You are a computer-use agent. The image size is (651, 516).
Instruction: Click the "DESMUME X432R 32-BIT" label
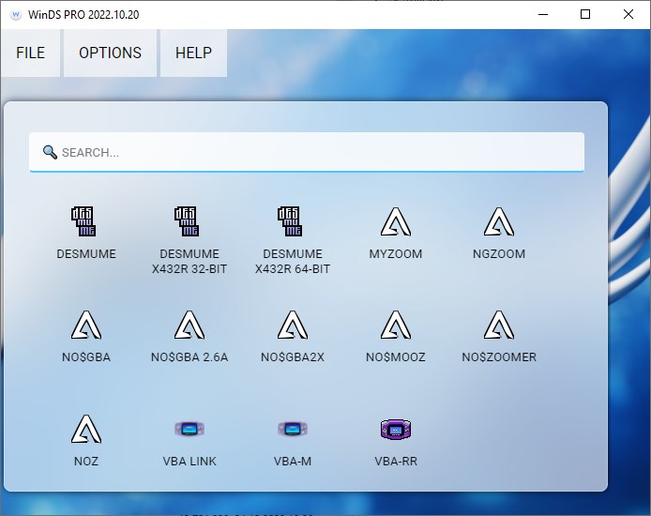point(189,262)
